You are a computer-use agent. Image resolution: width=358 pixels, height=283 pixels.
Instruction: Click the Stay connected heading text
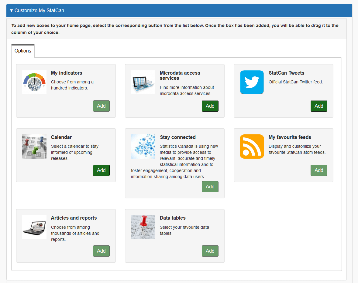click(178, 137)
